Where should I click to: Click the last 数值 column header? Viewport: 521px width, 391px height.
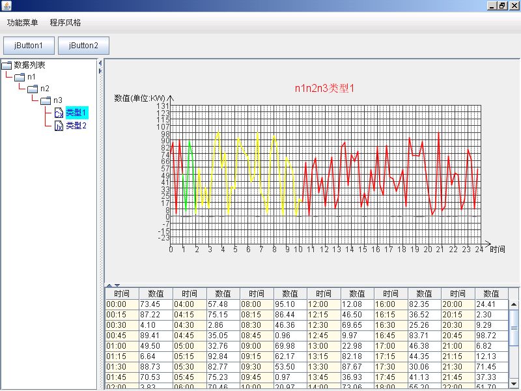492,294
